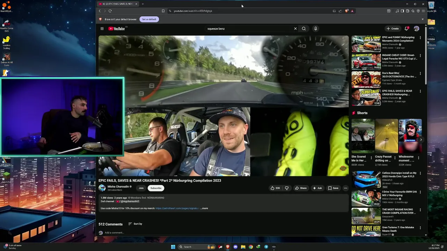447x251 pixels.
Task: Open Brave Wallet icon in toolbar
Action: pyautogui.click(x=408, y=11)
